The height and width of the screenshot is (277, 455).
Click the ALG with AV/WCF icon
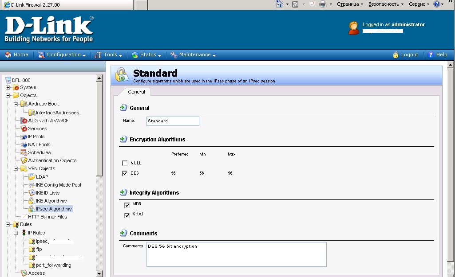pos(24,121)
